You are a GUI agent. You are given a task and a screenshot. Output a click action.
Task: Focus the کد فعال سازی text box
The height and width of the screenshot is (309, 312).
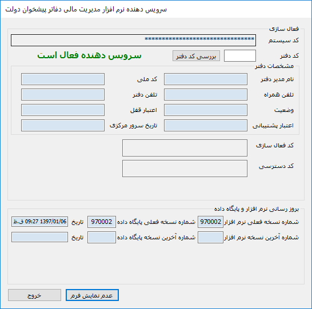(x=185, y=148)
